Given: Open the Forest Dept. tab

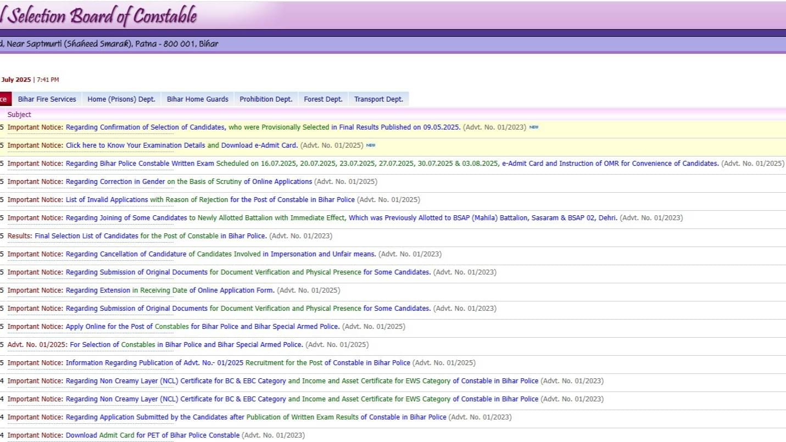Looking at the screenshot, I should (323, 99).
